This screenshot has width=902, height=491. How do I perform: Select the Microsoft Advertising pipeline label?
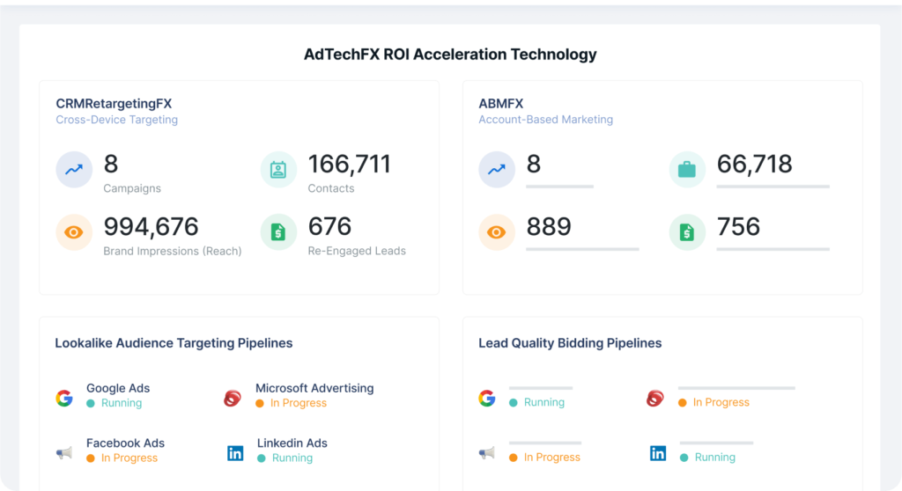click(314, 388)
